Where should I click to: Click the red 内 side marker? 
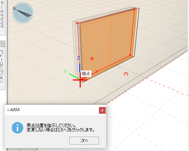[x=126, y=74]
